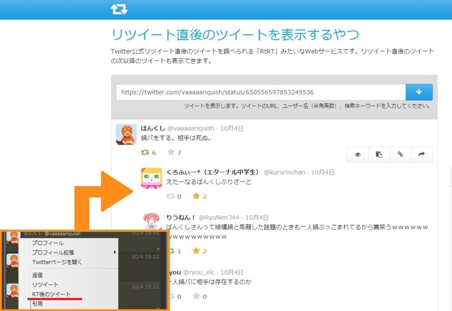Image resolution: width=452 pixels, height=311 pixels.
Task: Open the tweet link icon
Action: pyautogui.click(x=401, y=154)
